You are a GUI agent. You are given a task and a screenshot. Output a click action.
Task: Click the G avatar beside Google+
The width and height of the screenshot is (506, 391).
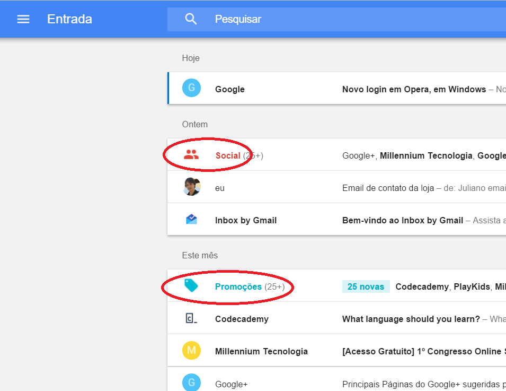(x=191, y=383)
